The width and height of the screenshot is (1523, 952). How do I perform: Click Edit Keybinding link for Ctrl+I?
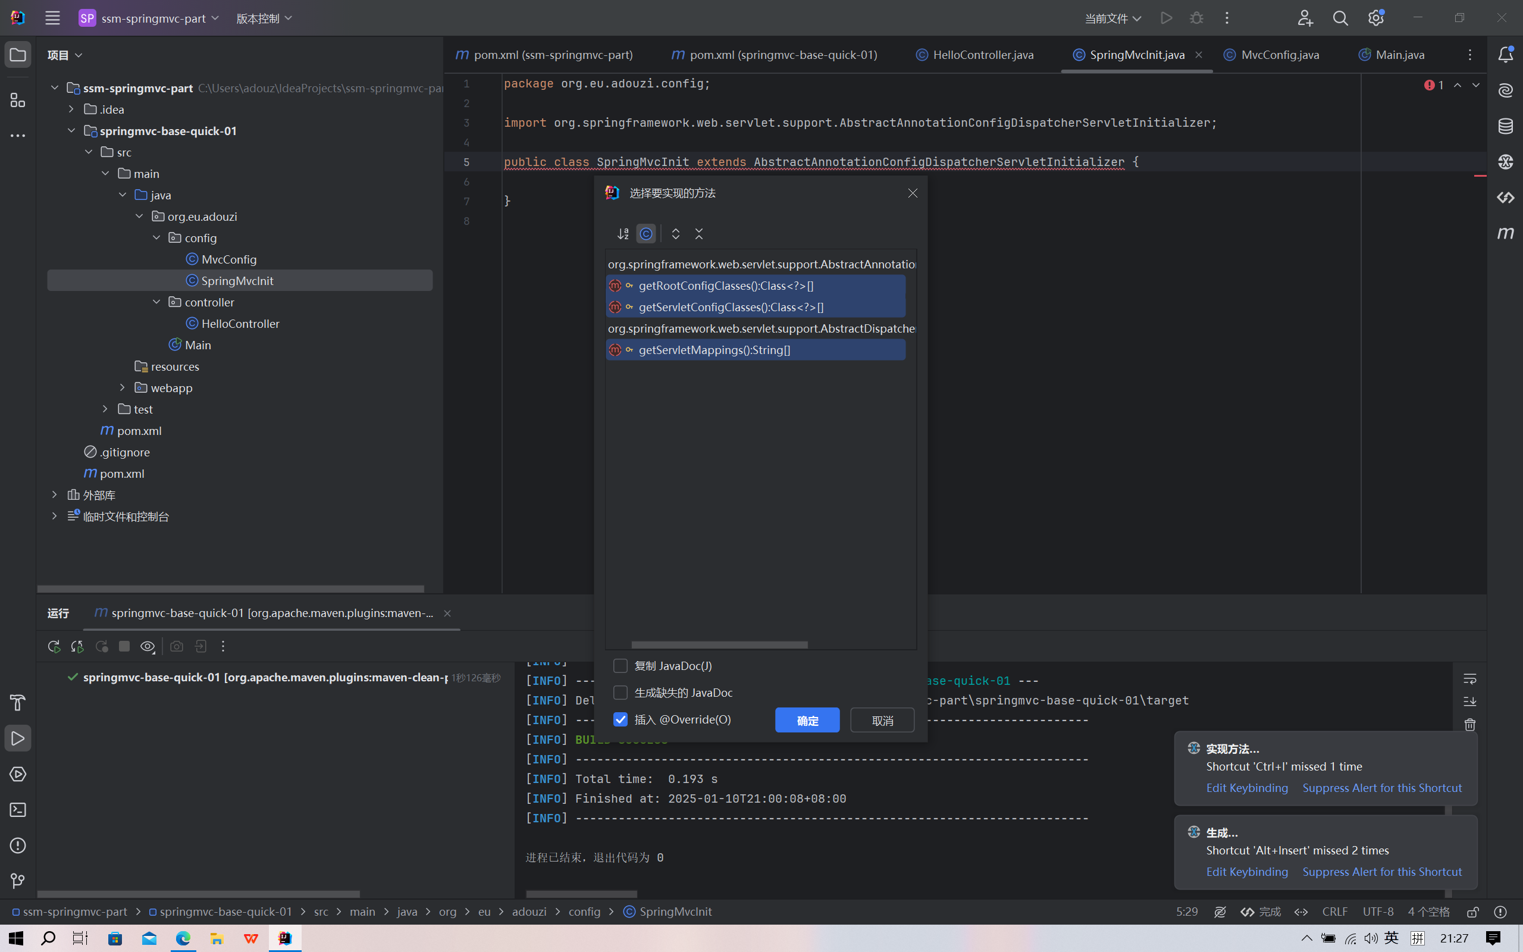point(1247,788)
